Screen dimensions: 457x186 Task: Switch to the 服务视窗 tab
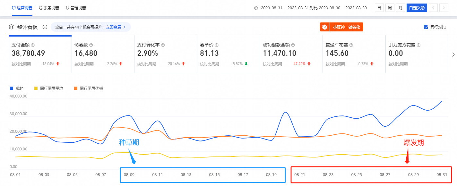pos(49,8)
